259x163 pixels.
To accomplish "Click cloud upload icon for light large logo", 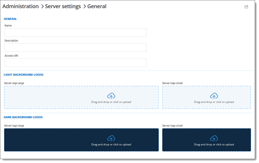I will [x=111, y=96].
